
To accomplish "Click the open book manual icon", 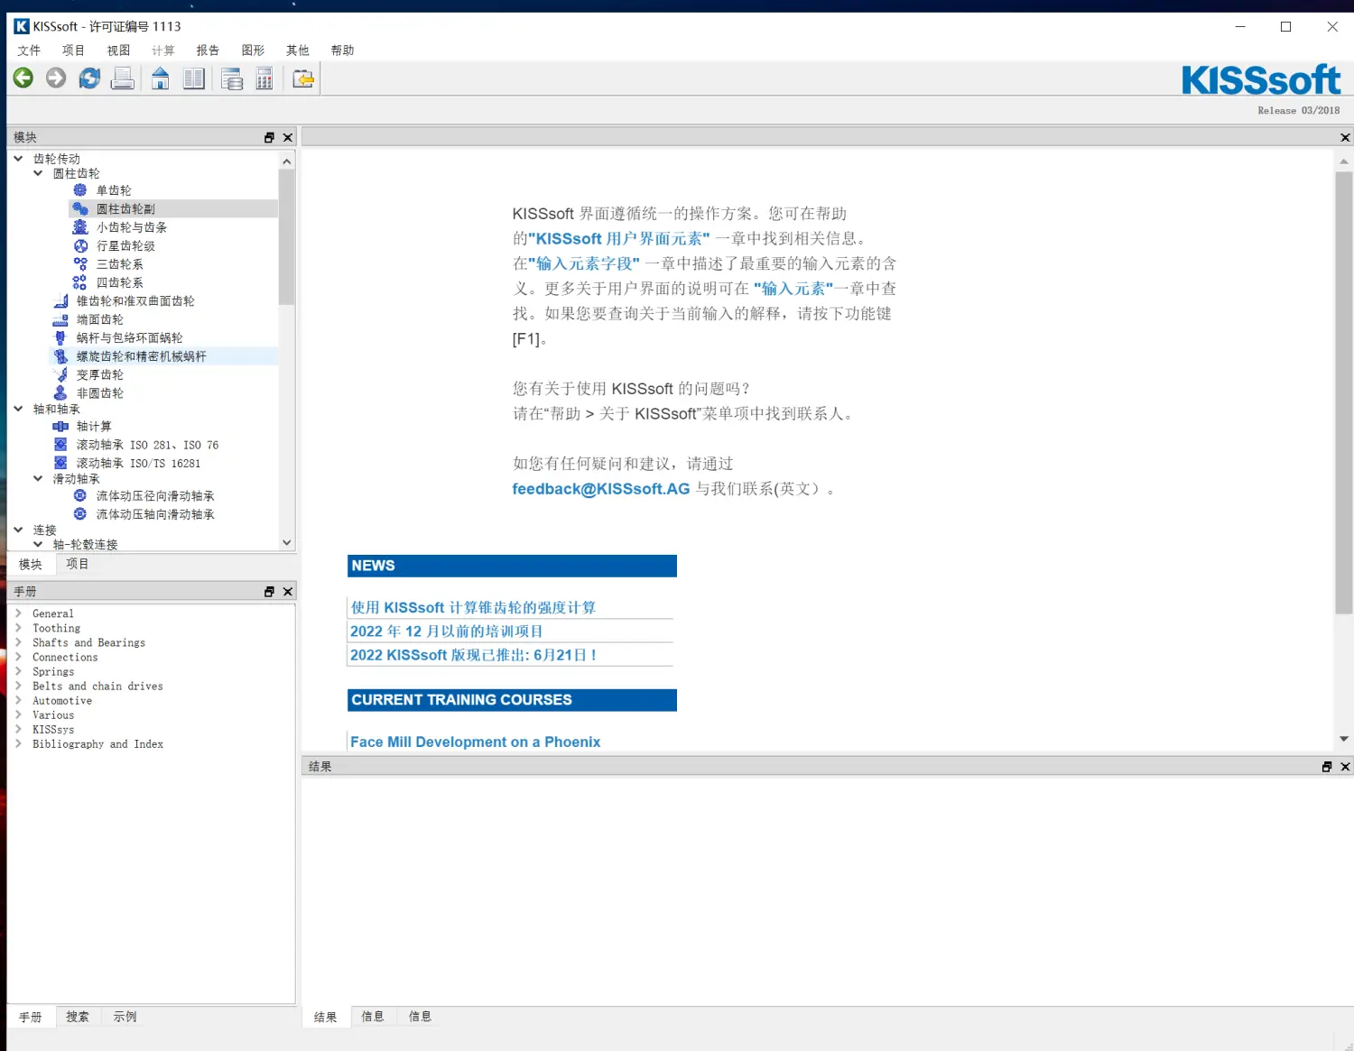I will tap(194, 78).
